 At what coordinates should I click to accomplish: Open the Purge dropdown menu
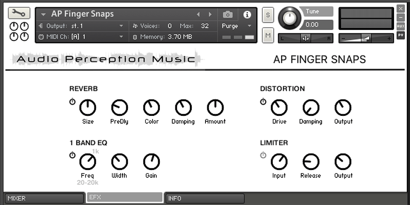[x=236, y=26]
